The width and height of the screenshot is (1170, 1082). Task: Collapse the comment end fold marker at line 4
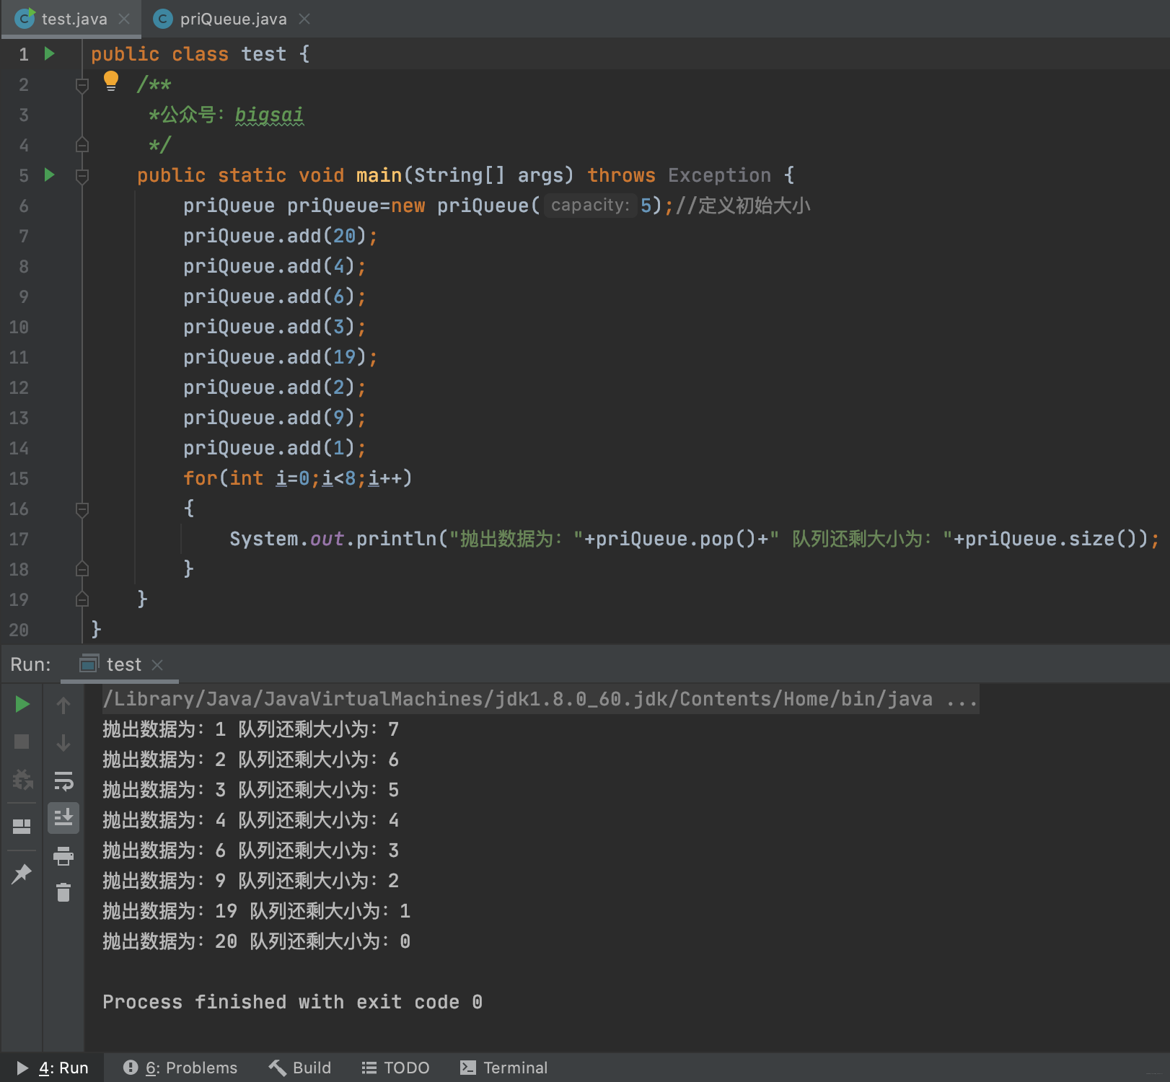(82, 145)
